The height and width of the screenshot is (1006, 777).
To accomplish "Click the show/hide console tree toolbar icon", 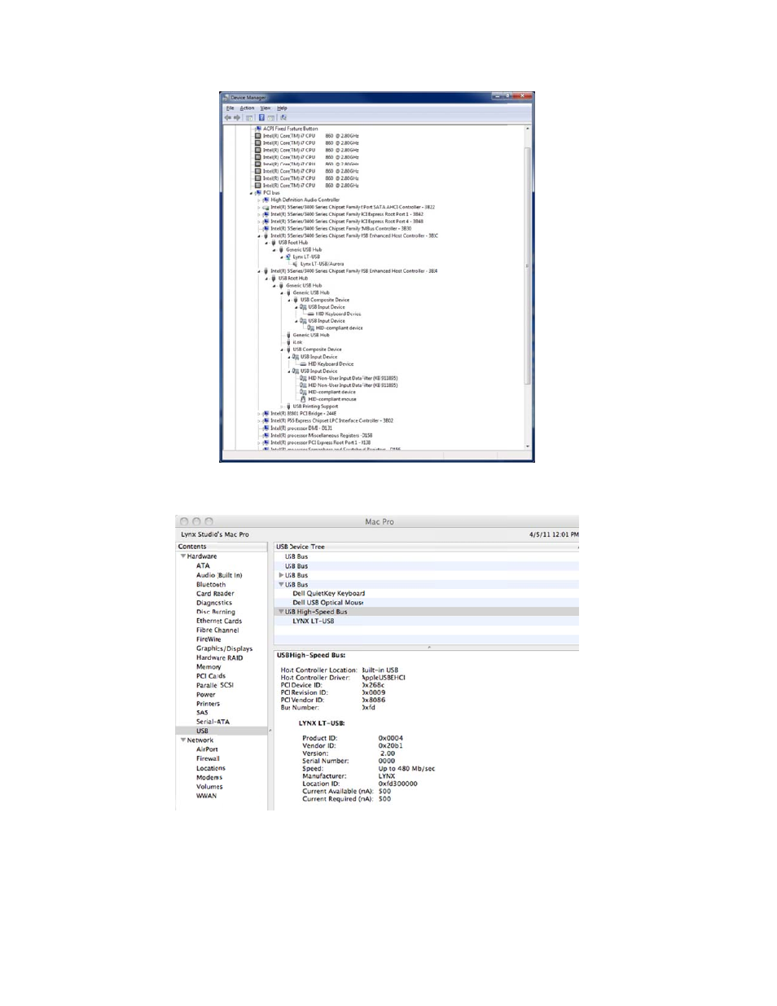I will coord(249,117).
